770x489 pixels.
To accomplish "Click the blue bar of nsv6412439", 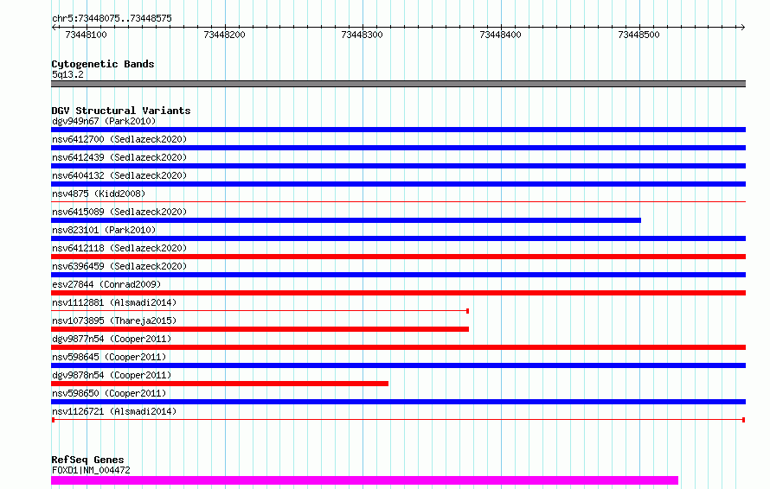I will click(398, 166).
